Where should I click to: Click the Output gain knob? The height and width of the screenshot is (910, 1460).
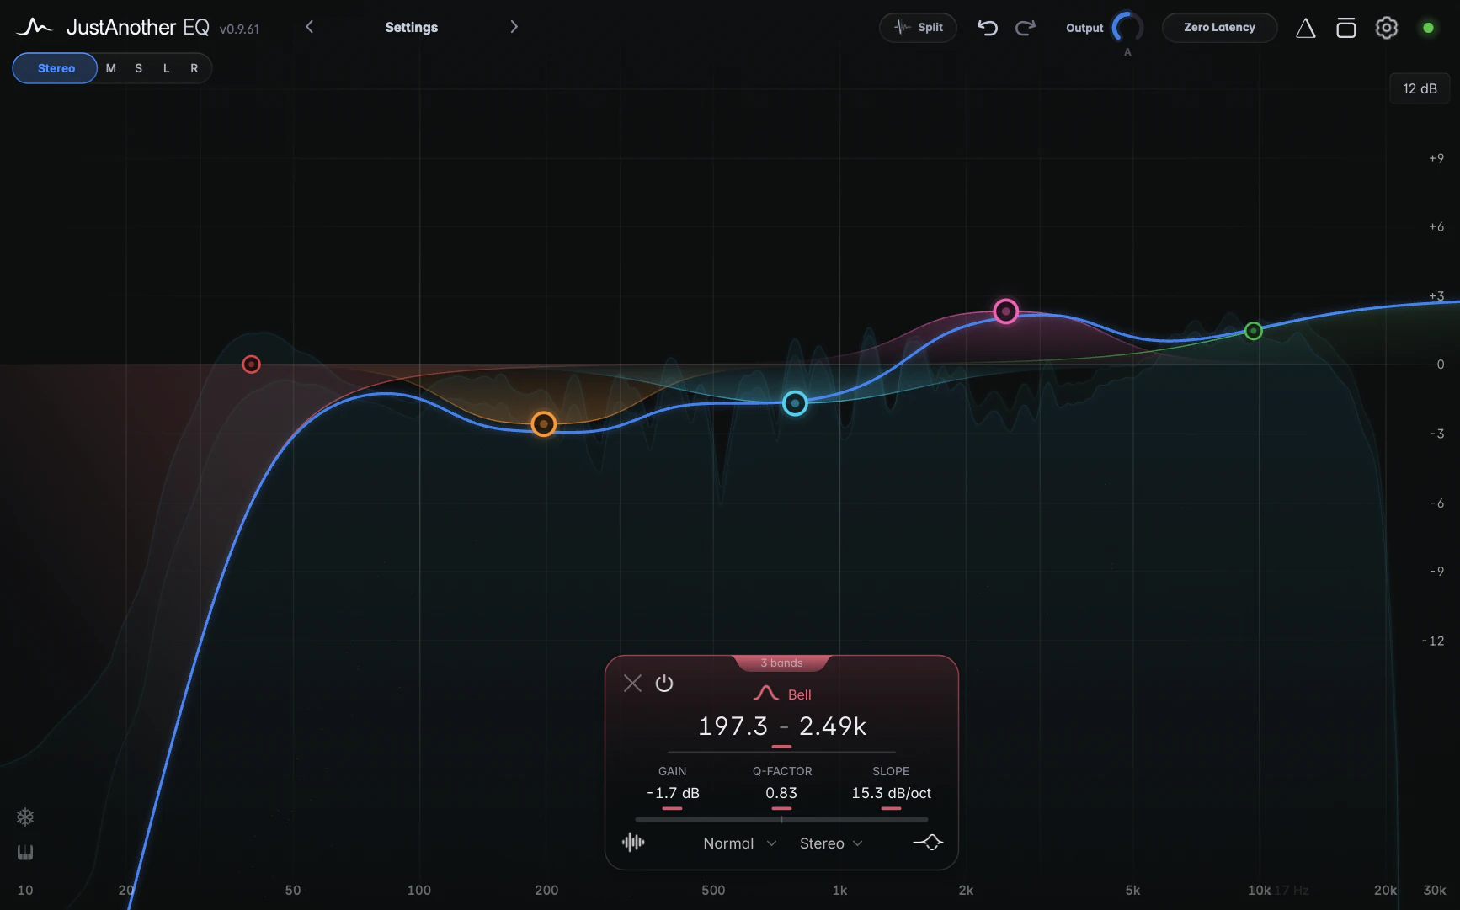(1127, 28)
